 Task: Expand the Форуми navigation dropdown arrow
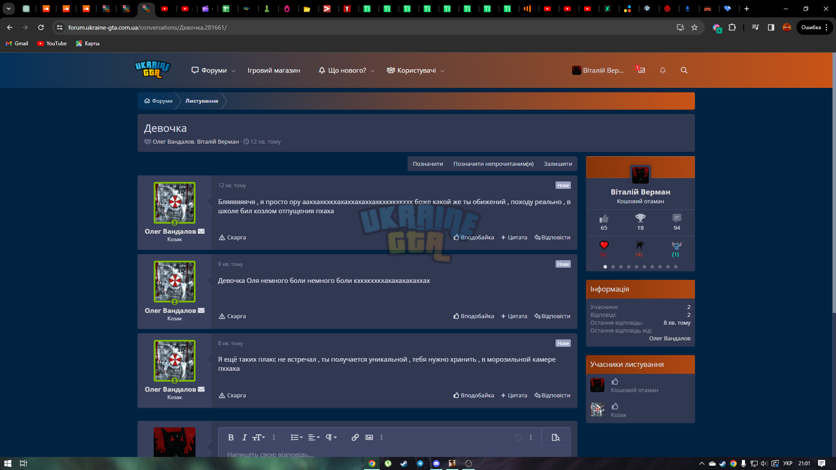(233, 71)
